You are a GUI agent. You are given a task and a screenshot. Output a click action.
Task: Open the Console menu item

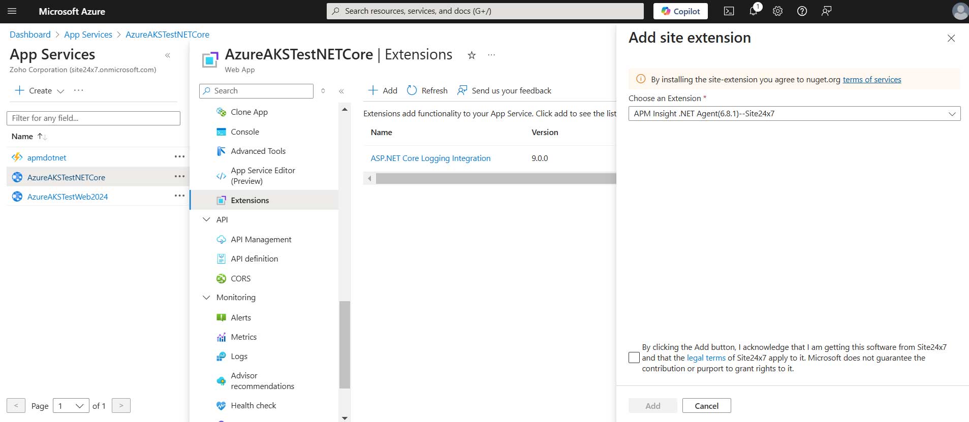(x=244, y=132)
